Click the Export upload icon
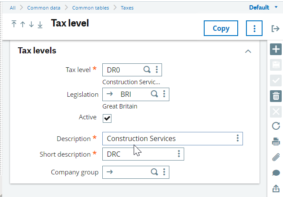Image resolution: width=283 pixels, height=197 pixels. point(276,188)
